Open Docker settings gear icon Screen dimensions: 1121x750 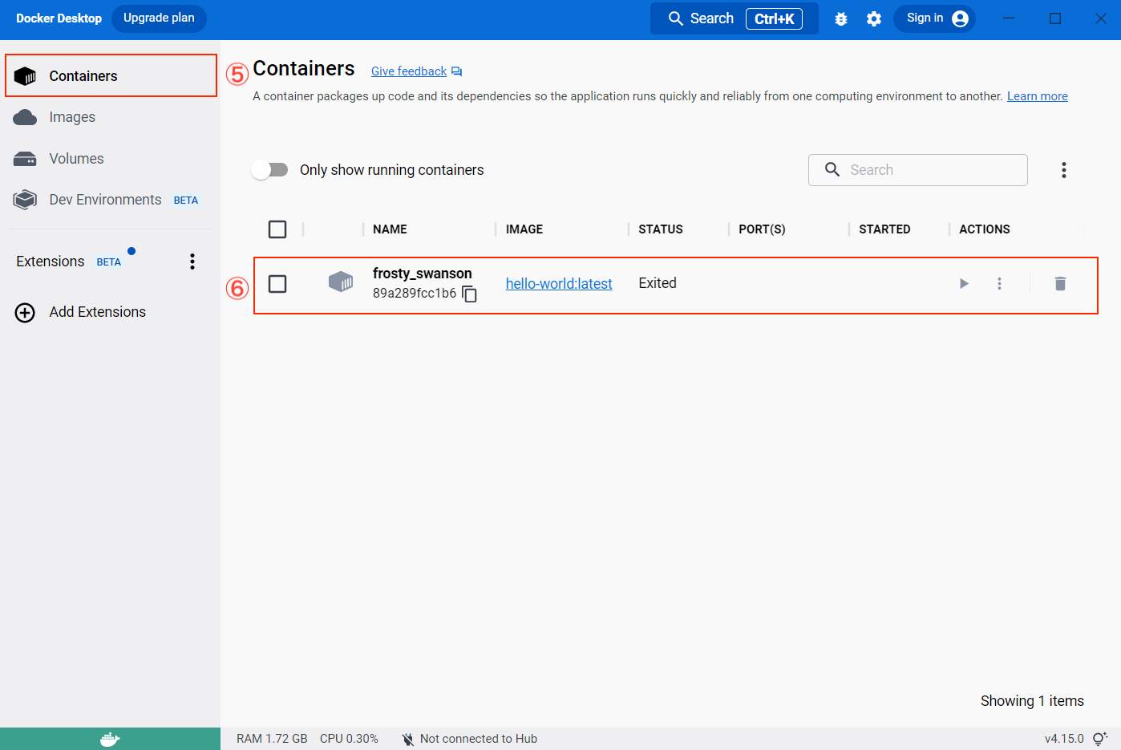tap(874, 18)
